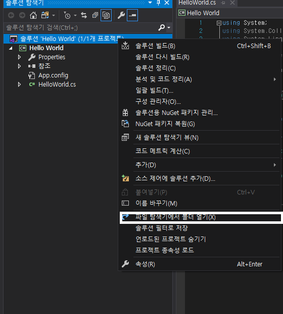Screen dimensions: 283x314
Task: Click the Collapse All icon
Action: (95, 15)
